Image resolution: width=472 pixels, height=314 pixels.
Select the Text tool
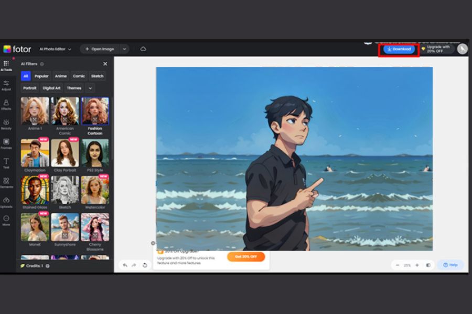point(6,163)
